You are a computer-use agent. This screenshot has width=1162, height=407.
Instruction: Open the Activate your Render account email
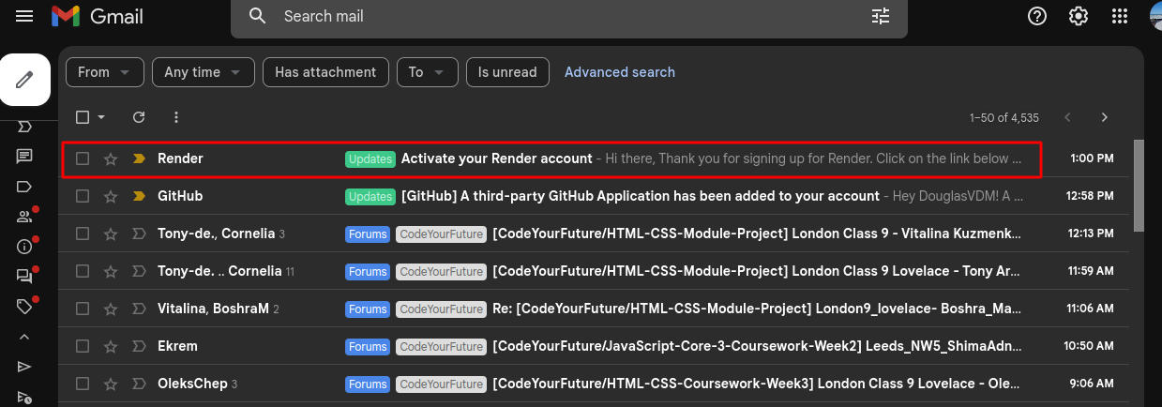click(496, 158)
